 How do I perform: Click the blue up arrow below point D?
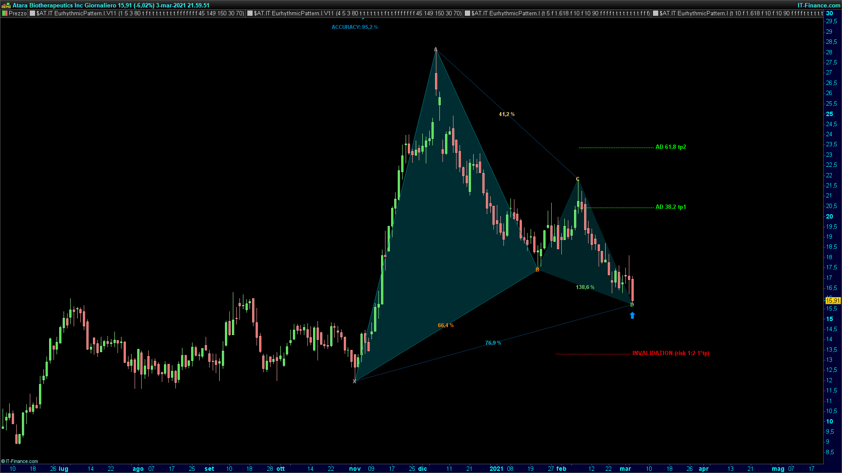click(632, 315)
